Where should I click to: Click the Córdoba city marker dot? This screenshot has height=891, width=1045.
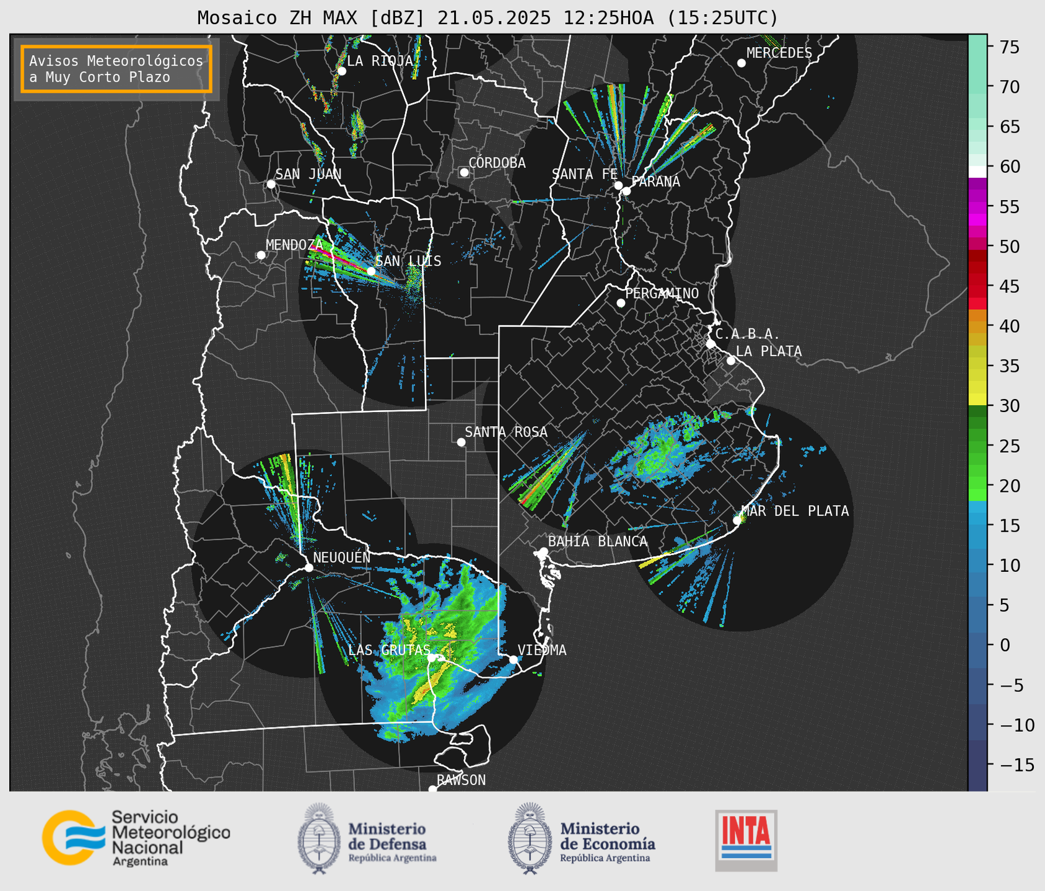[x=464, y=172]
